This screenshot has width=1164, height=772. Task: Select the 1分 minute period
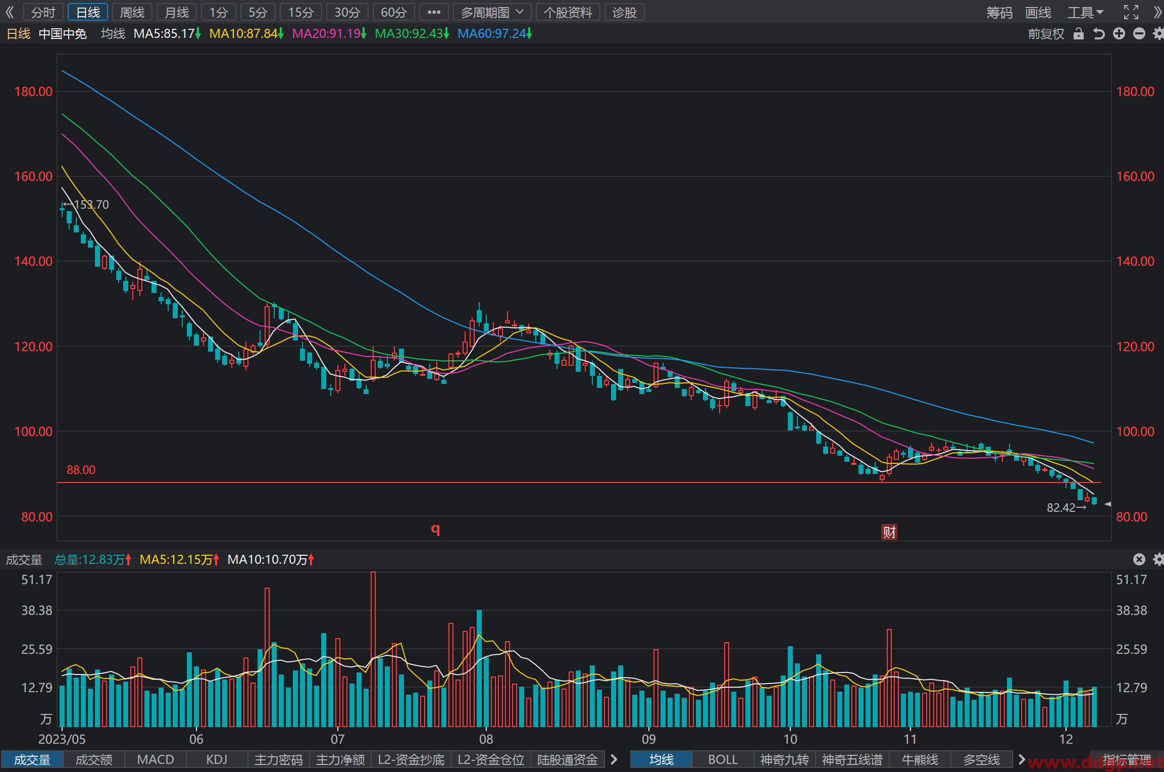tap(219, 12)
